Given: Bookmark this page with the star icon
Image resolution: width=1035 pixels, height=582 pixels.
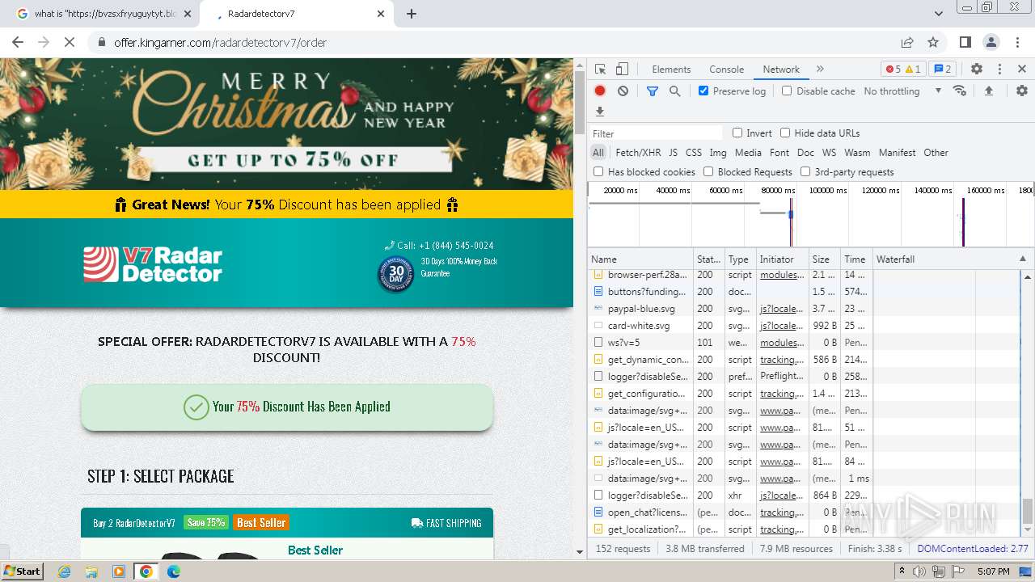Looking at the screenshot, I should [x=933, y=42].
